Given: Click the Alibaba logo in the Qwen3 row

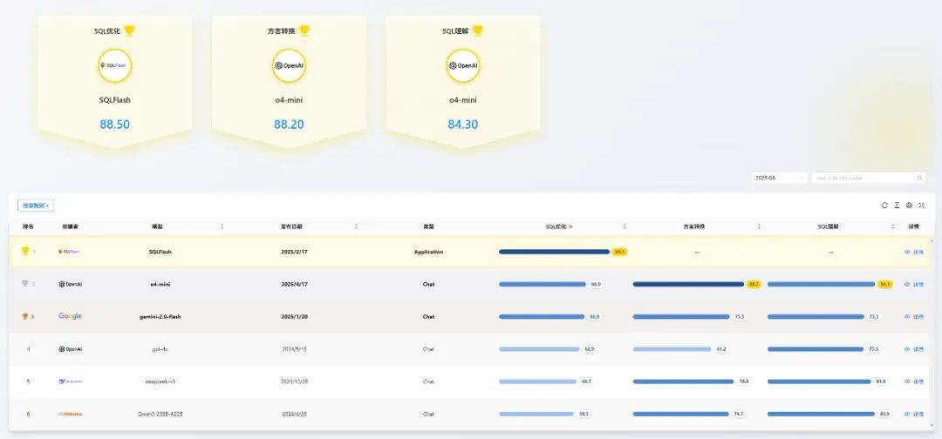Looking at the screenshot, I should (x=71, y=414).
